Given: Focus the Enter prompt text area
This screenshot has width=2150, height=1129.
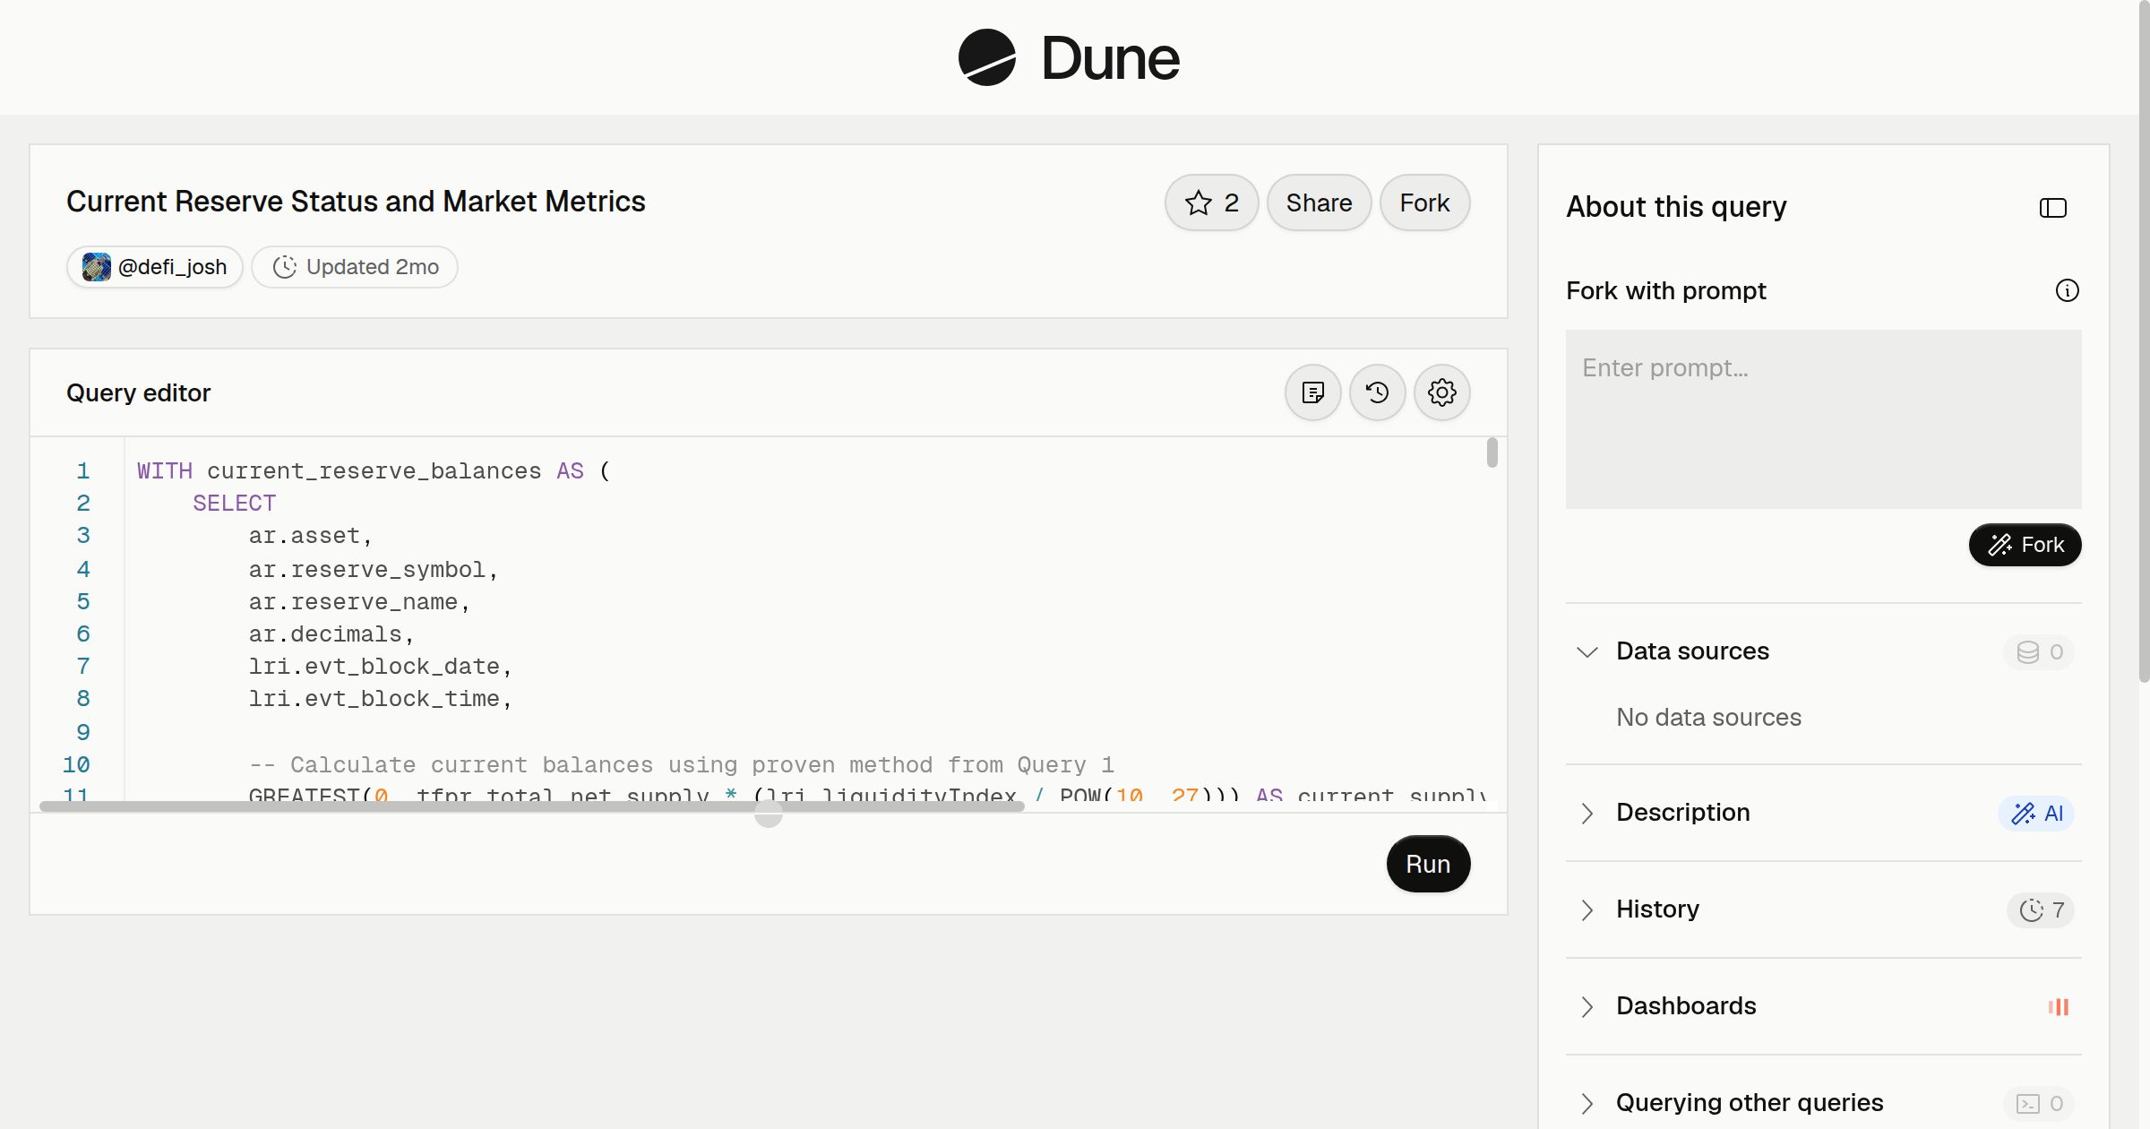Looking at the screenshot, I should 1824,419.
